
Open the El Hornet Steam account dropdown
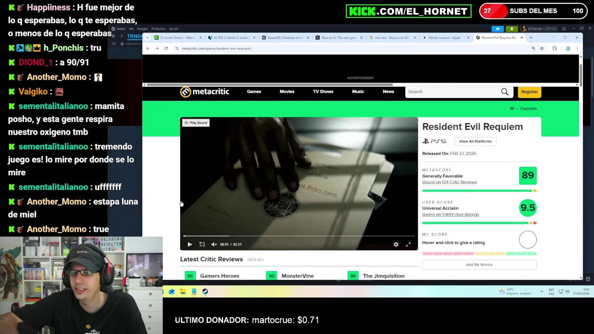click(539, 29)
